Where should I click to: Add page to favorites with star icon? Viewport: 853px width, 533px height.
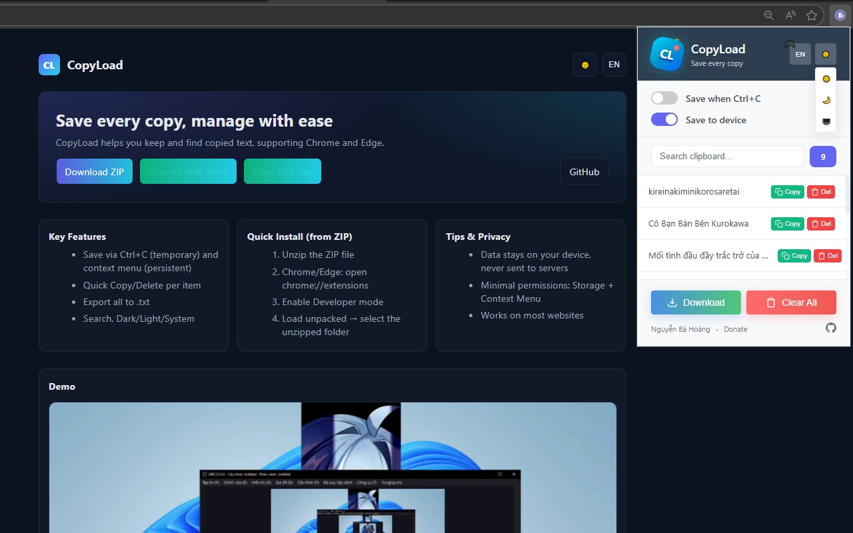(812, 15)
